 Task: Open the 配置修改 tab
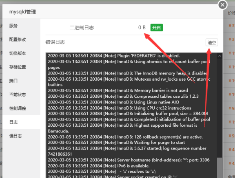coord(21,40)
